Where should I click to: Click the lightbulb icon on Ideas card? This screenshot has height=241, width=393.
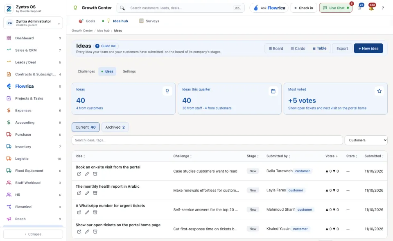tap(167, 91)
